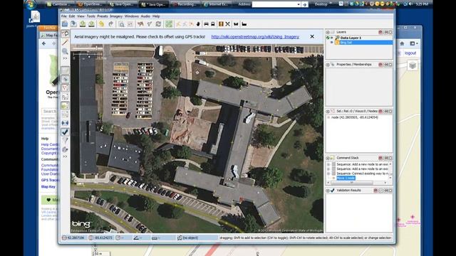The image size is (456, 256).
Task: Click the Save file toolbar icon
Action: tap(73, 23)
